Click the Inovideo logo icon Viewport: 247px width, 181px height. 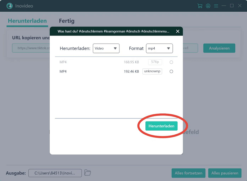point(10,6)
